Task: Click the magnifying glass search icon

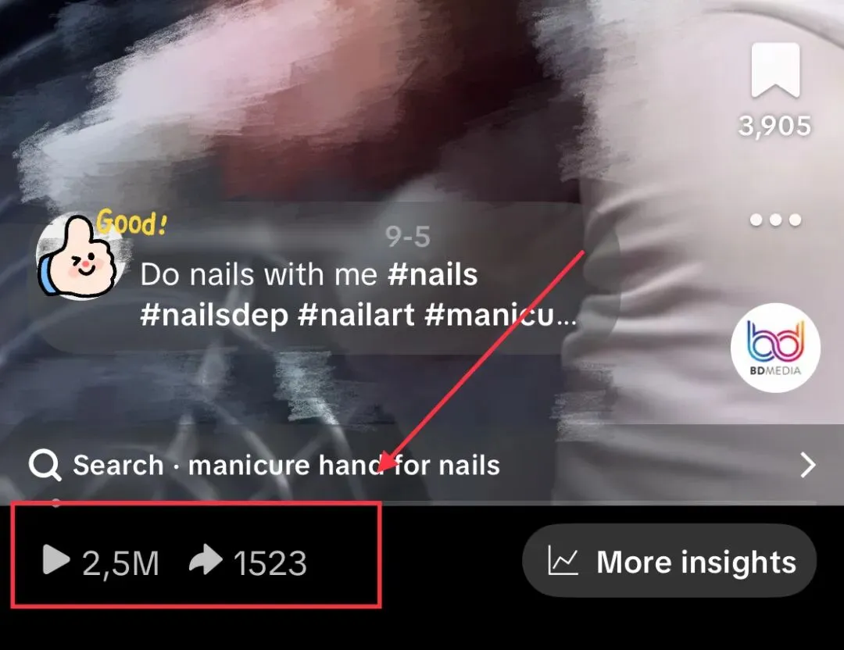Action: pyautogui.click(x=44, y=465)
